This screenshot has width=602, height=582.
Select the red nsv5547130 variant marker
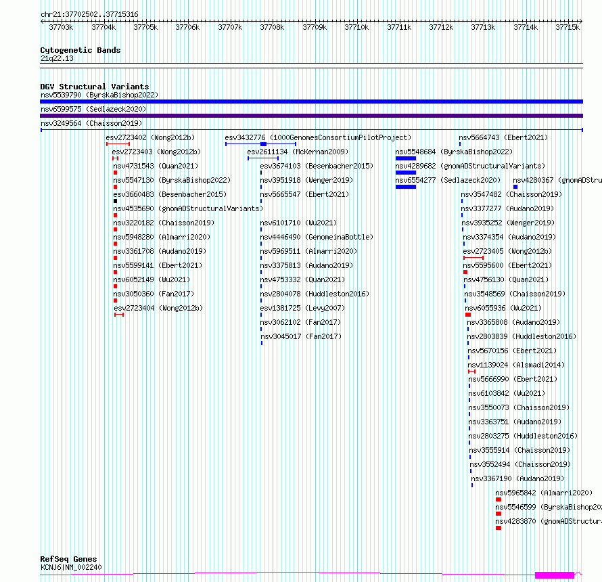(x=115, y=187)
